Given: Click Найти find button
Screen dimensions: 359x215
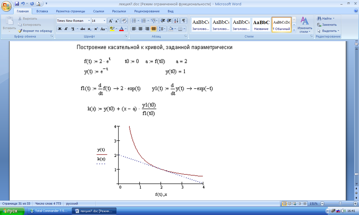Looking at the screenshot, I should click(326, 18).
